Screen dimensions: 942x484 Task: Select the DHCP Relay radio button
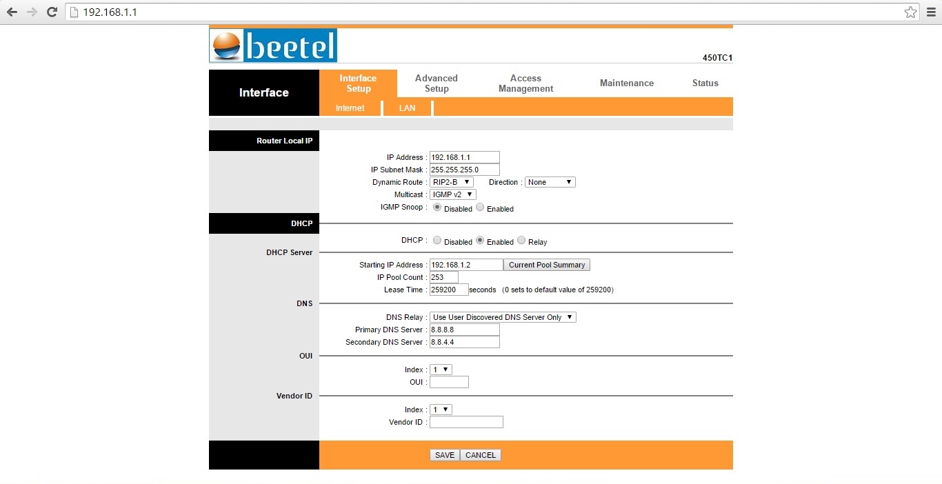521,241
